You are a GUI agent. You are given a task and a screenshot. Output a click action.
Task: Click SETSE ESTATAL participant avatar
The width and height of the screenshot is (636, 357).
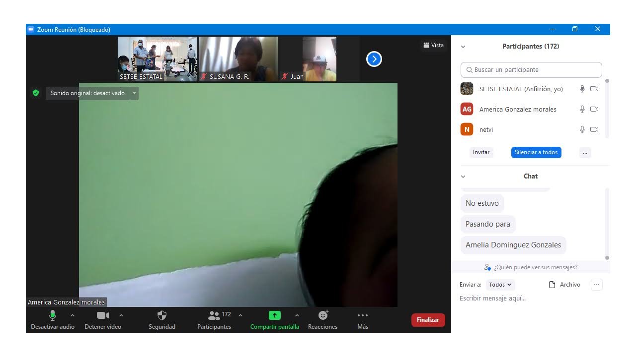pos(467,89)
